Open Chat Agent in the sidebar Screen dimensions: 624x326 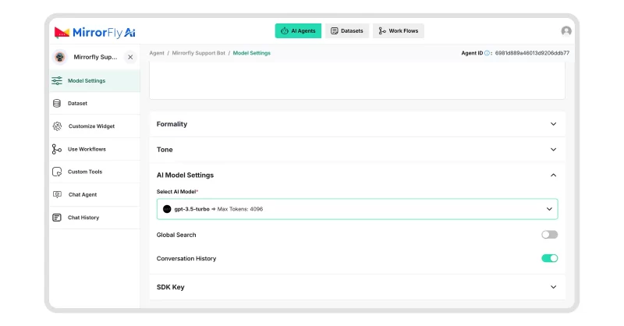[x=94, y=195]
